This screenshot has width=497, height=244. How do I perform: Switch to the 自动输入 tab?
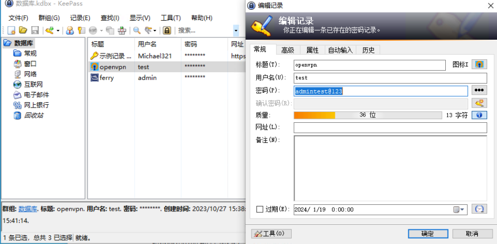(x=340, y=50)
